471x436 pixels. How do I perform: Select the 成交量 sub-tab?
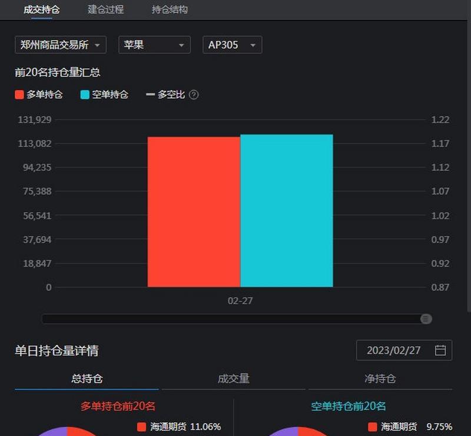click(x=233, y=379)
